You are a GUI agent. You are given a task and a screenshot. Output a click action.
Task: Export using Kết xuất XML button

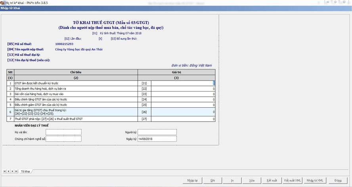click(293, 180)
